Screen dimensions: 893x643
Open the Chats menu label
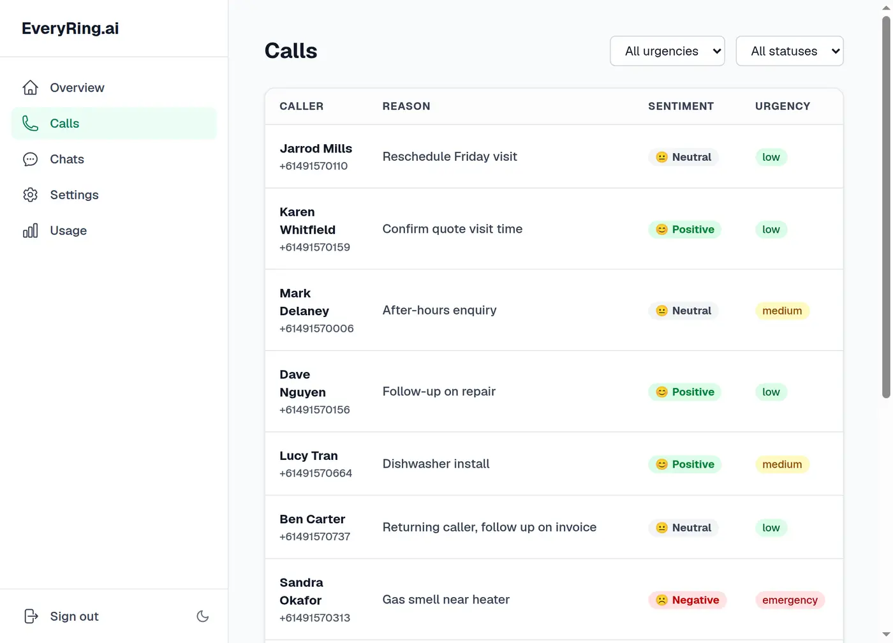tap(67, 159)
